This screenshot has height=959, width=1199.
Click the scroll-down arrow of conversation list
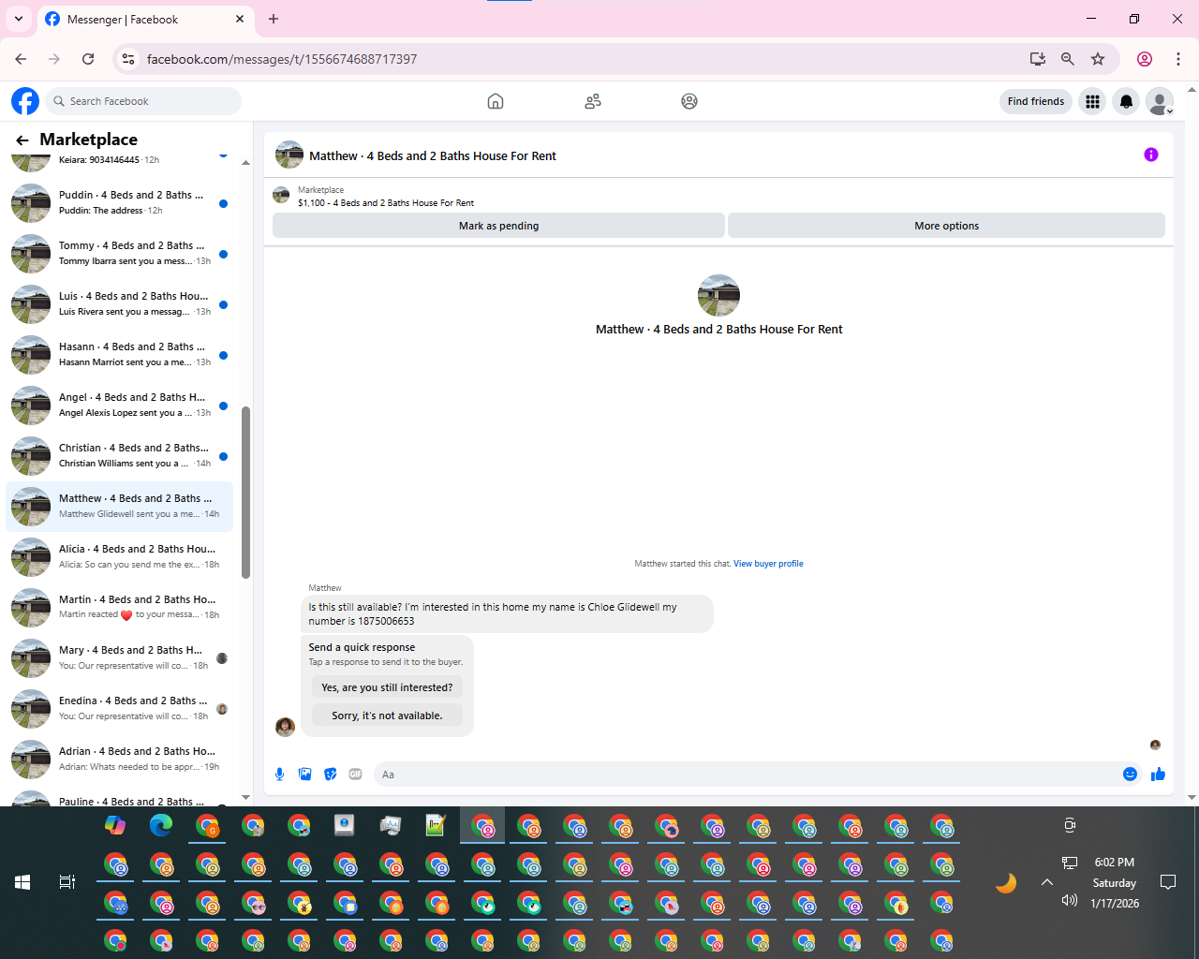click(245, 797)
